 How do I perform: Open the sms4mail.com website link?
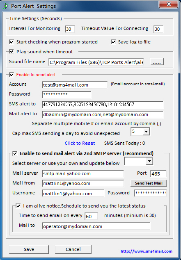point(147,251)
